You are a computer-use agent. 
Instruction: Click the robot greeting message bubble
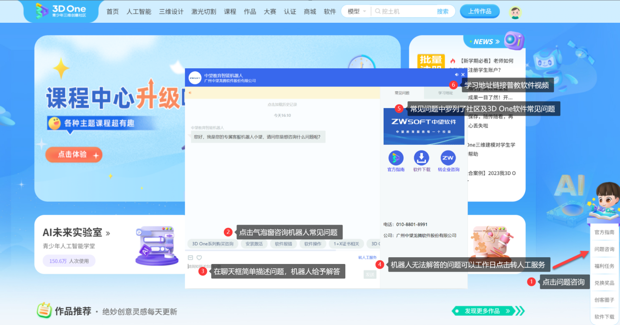tap(259, 137)
